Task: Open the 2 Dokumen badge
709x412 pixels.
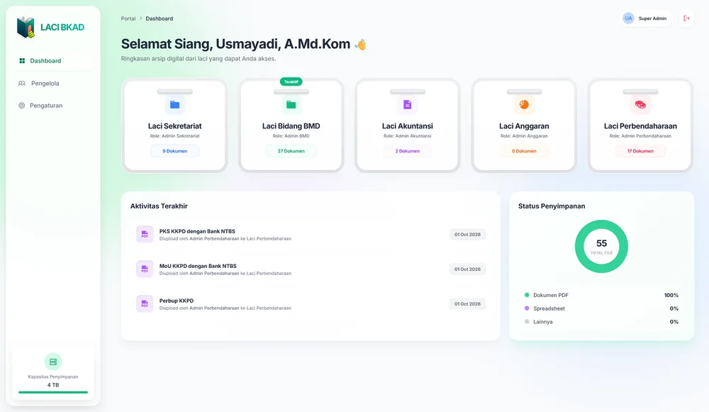Action: (x=408, y=151)
